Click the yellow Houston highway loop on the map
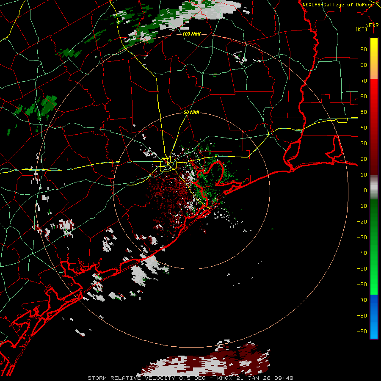This screenshot has width=381, height=381. coord(168,165)
